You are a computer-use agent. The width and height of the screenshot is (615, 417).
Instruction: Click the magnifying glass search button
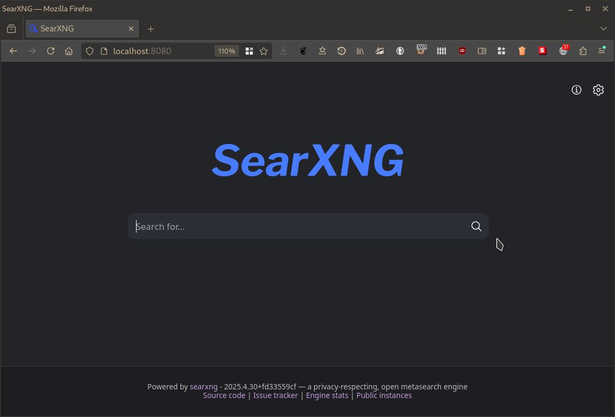click(476, 227)
